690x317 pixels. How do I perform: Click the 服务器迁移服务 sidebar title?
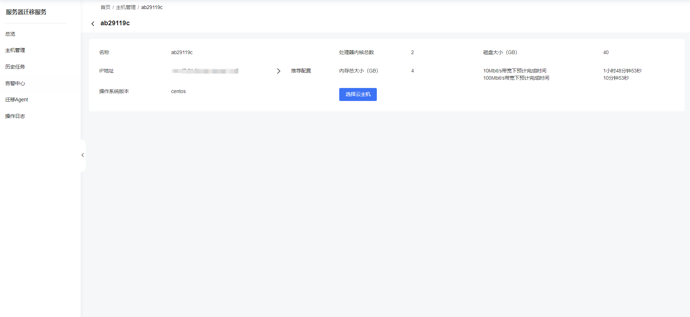[26, 12]
